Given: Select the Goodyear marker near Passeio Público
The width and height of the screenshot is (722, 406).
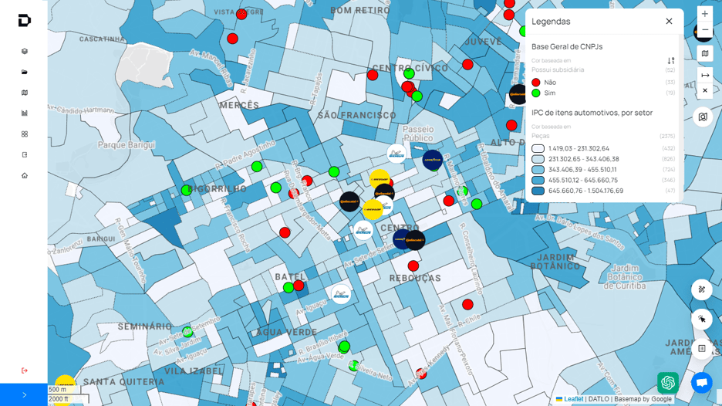Looking at the screenshot, I should click(x=433, y=160).
